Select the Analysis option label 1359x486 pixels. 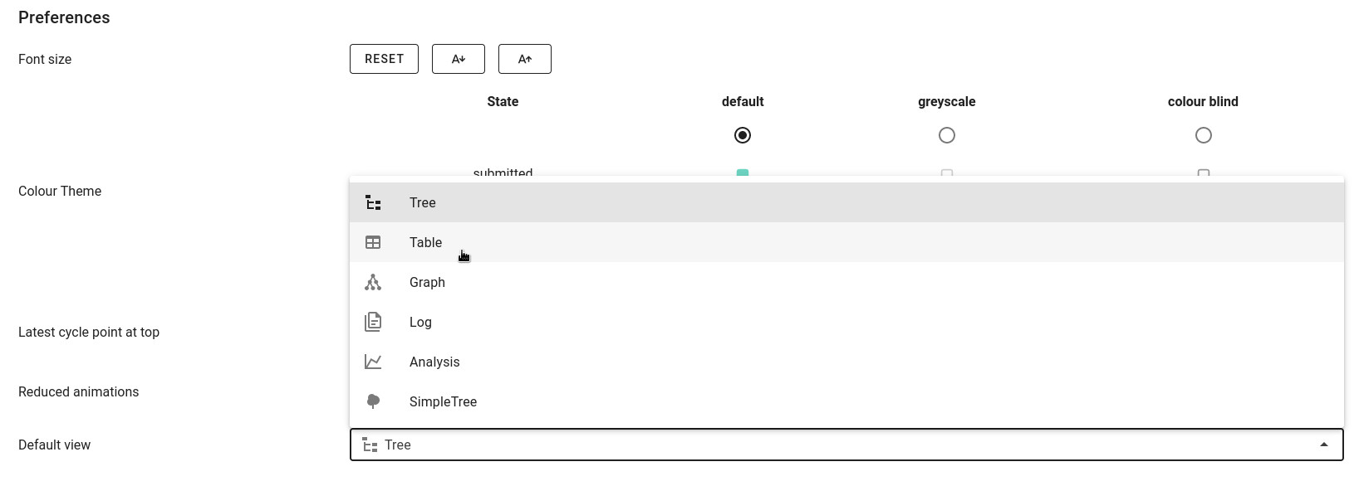[434, 362]
